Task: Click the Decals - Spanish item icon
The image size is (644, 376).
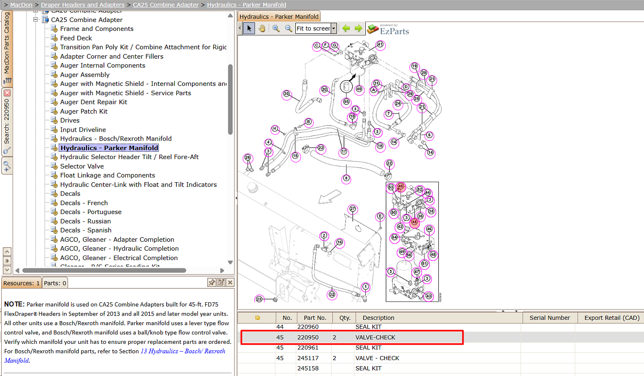Action: [55, 230]
